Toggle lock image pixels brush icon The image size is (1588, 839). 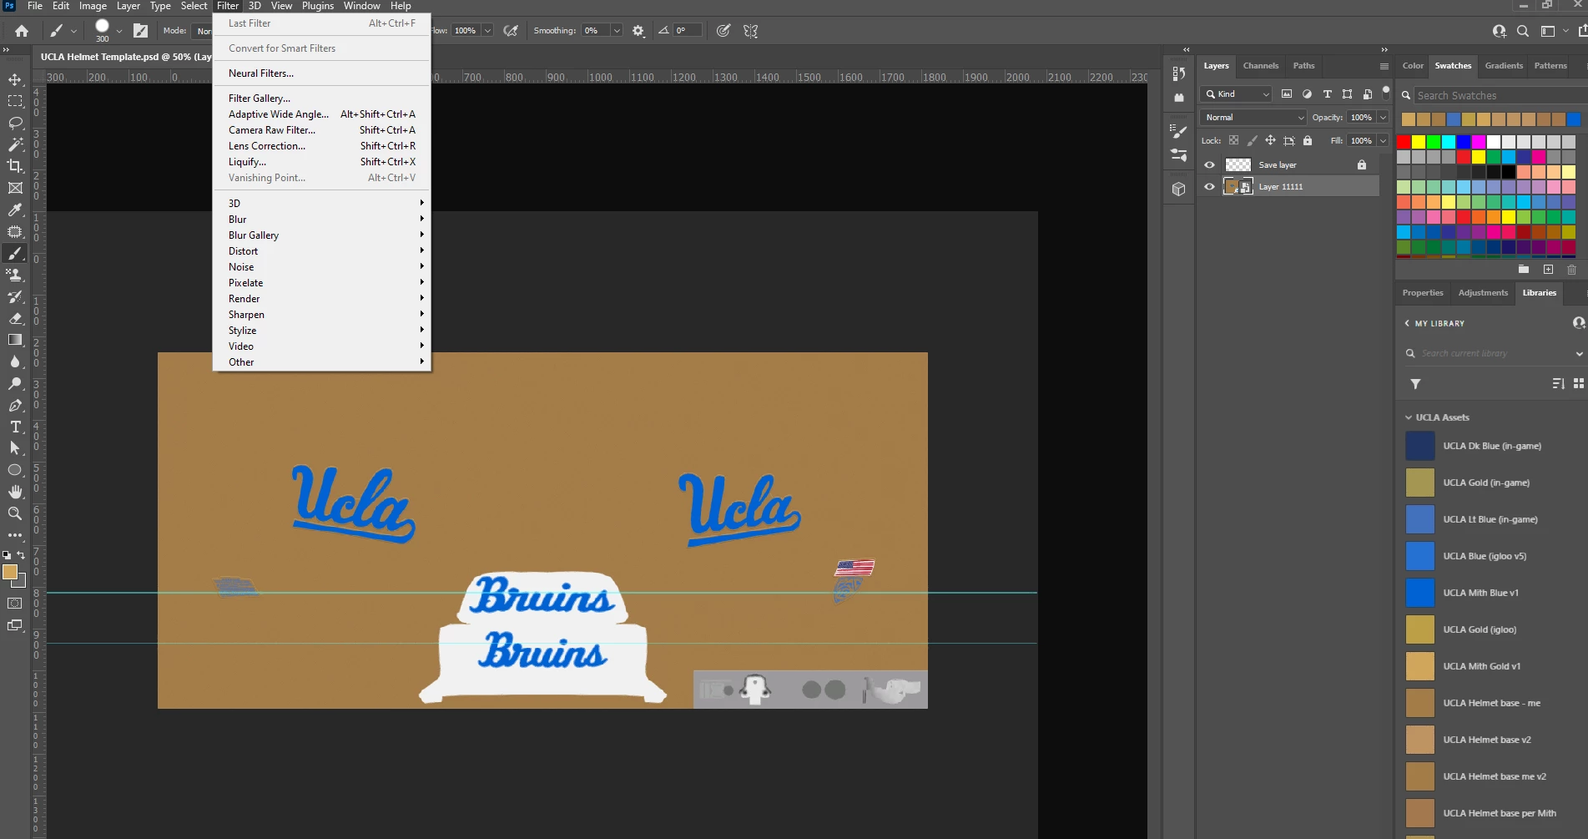pos(1252,140)
